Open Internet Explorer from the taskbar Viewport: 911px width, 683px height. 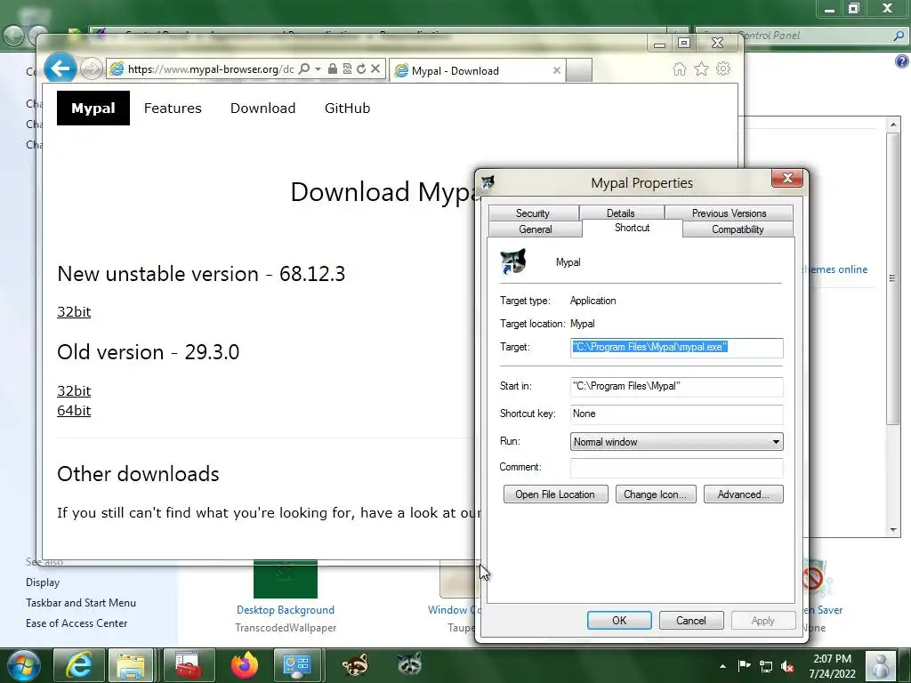(79, 665)
